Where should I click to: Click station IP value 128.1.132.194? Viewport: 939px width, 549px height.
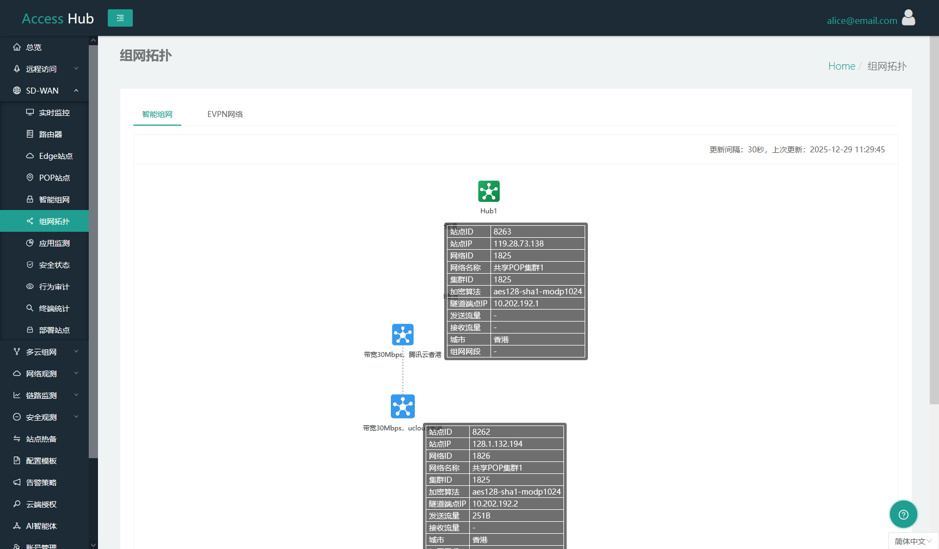[498, 444]
